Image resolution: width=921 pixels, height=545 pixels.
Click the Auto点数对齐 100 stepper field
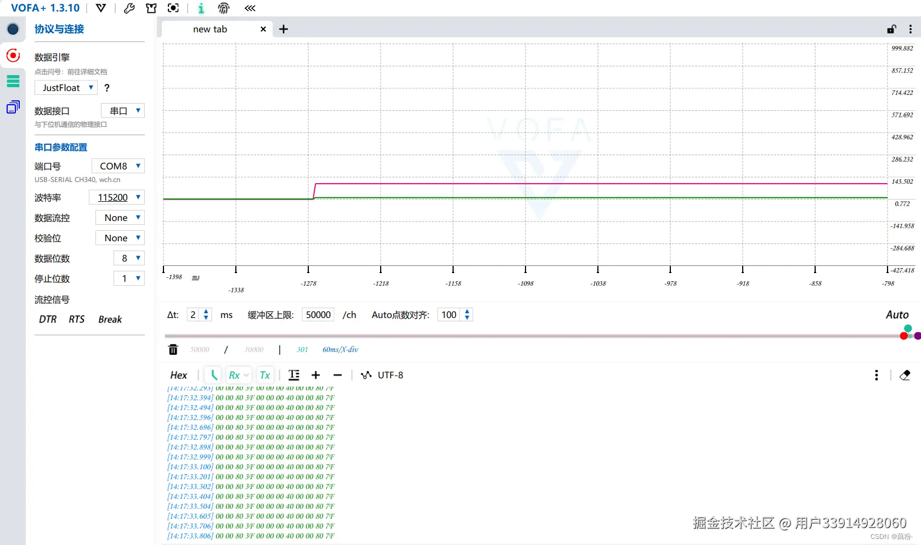click(455, 315)
